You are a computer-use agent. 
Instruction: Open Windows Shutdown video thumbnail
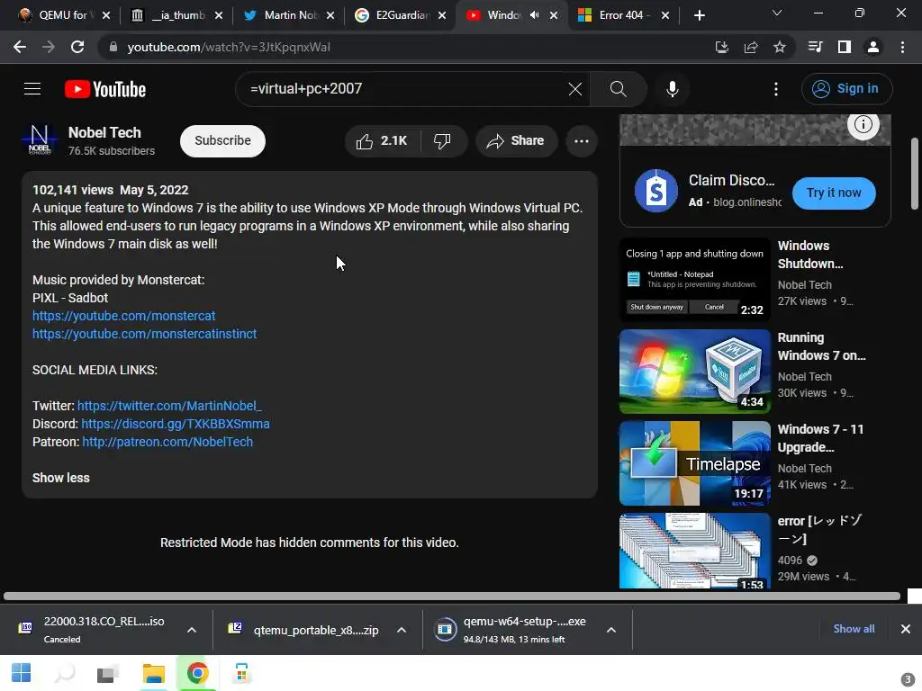(x=694, y=279)
